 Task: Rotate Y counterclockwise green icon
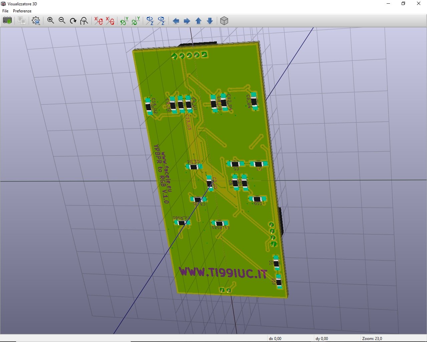pyautogui.click(x=136, y=21)
